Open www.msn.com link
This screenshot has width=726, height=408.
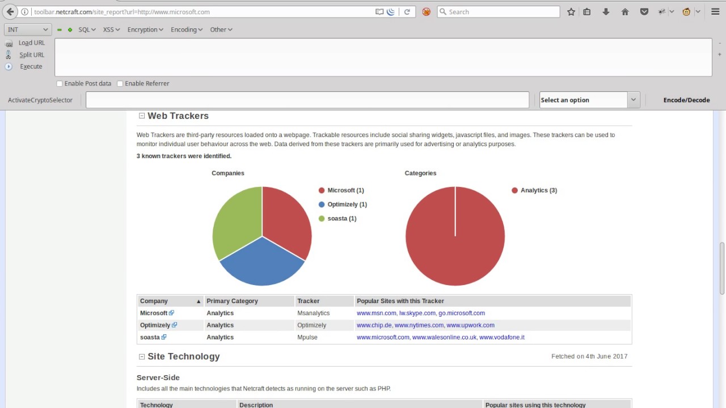pyautogui.click(x=377, y=313)
